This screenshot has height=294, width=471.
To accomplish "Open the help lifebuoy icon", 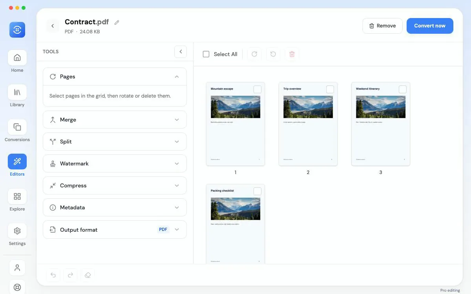I will tap(17, 287).
